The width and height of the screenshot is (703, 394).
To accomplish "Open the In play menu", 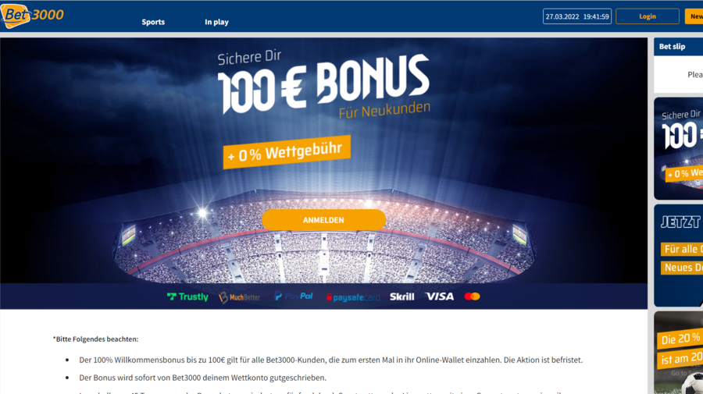I will [216, 22].
